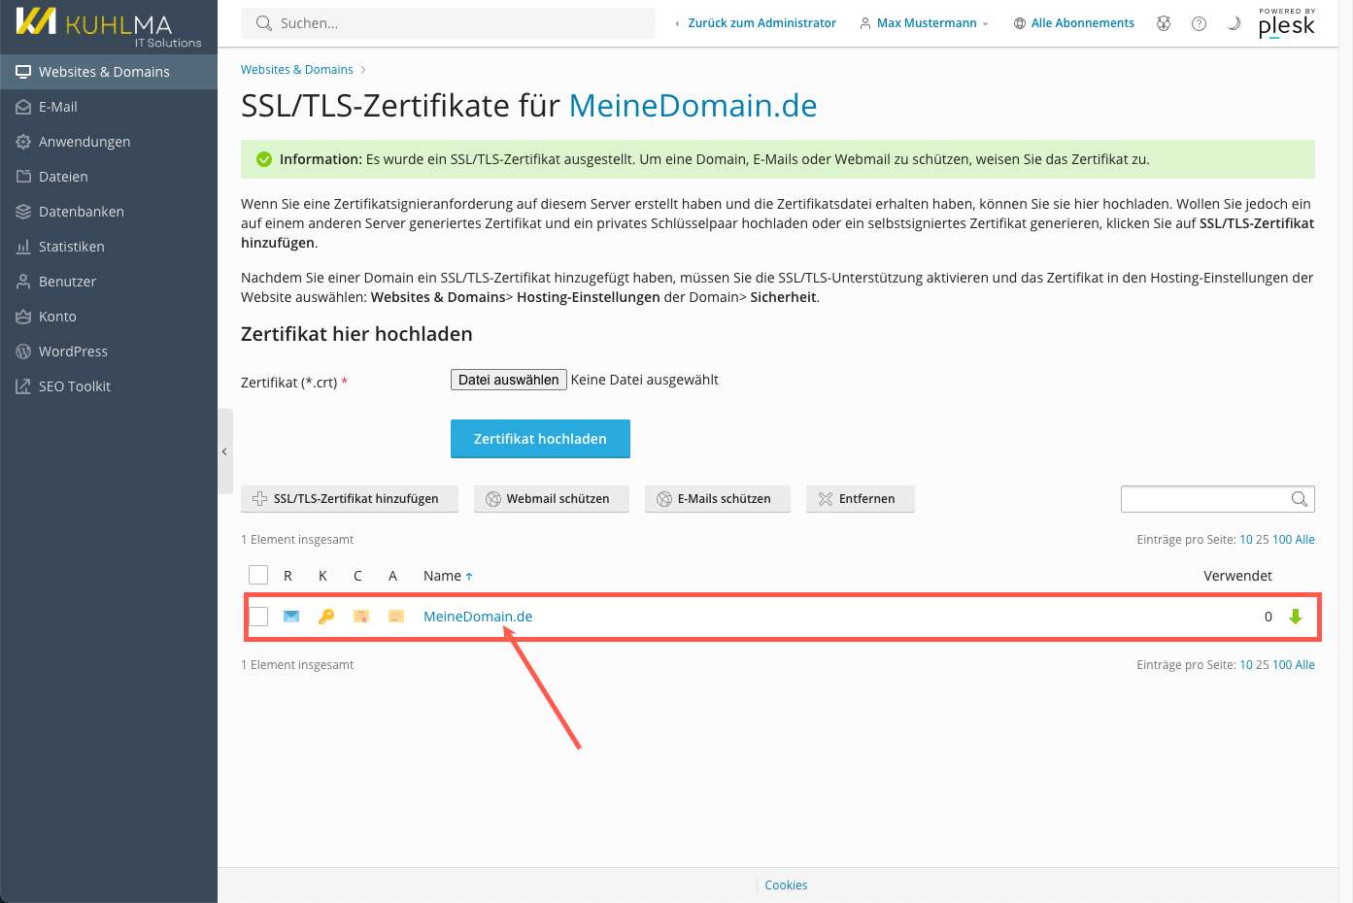Click the Webmail schützen button
This screenshot has width=1353, height=903.
[551, 499]
